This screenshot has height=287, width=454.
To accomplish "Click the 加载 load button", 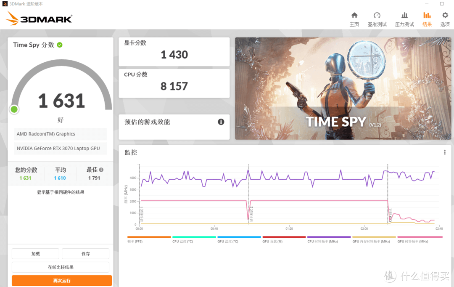I will [36, 254].
